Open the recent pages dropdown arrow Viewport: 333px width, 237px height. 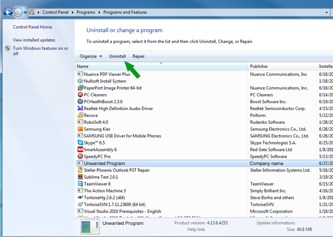25,13
